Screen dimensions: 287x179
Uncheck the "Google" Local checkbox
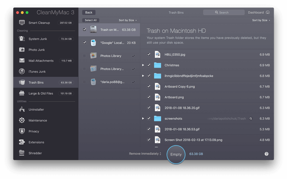(x=85, y=42)
